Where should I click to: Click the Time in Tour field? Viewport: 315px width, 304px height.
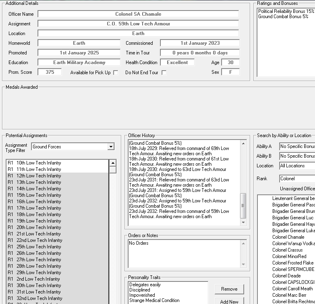click(x=200, y=53)
